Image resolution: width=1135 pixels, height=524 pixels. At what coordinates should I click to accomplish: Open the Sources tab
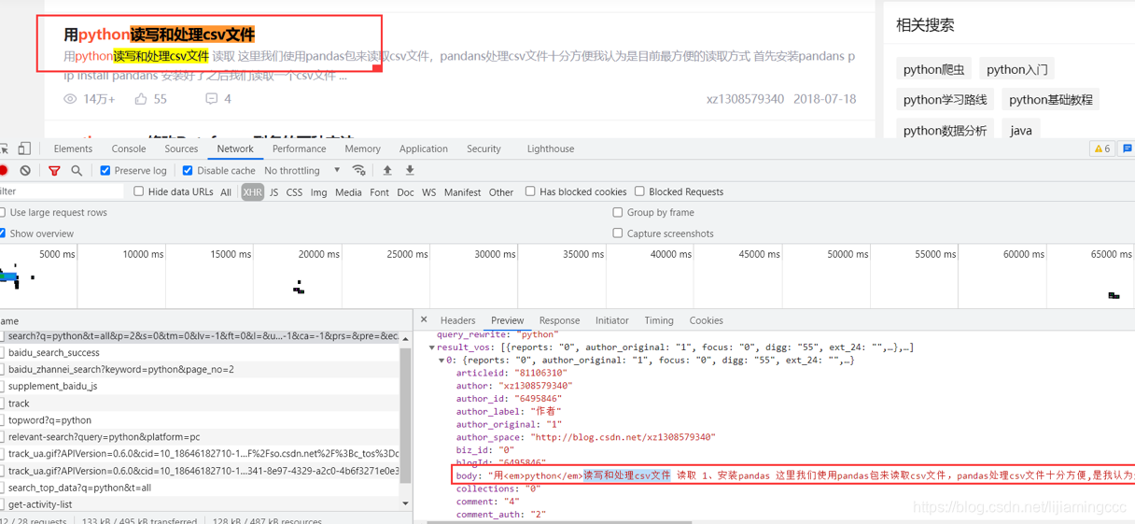tap(181, 149)
